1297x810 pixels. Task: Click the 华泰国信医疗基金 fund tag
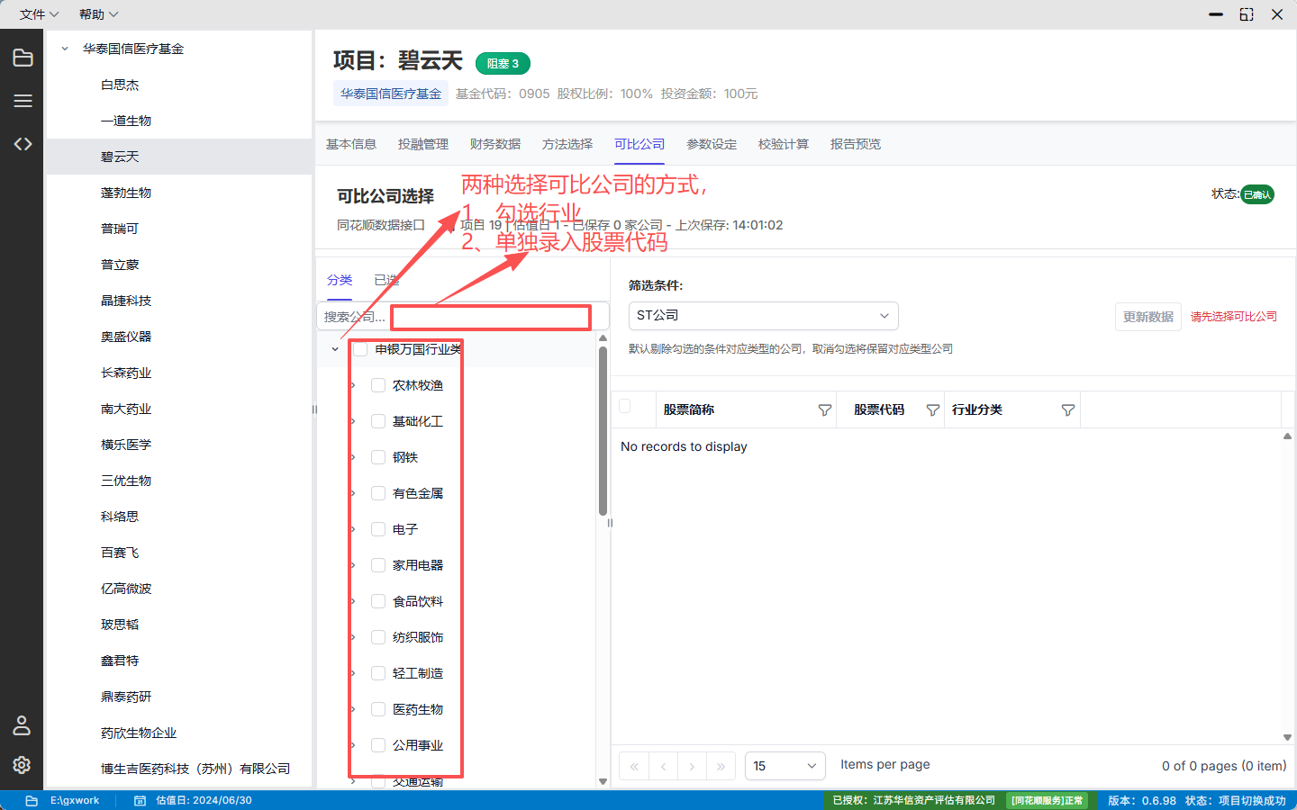click(391, 94)
